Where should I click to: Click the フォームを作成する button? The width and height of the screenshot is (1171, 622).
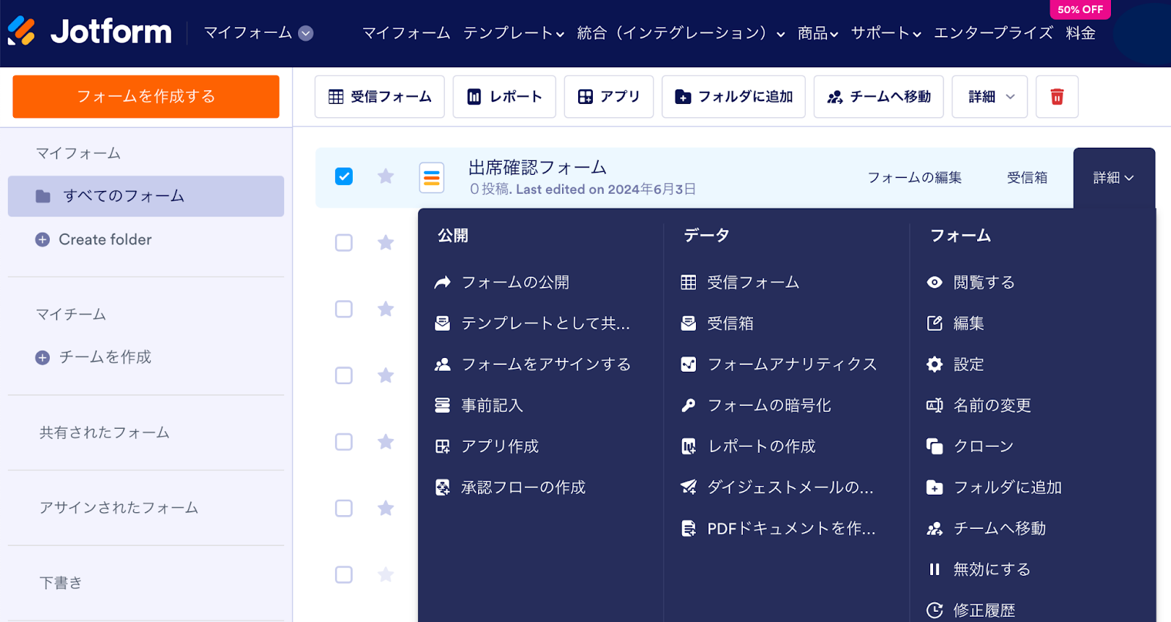(146, 97)
